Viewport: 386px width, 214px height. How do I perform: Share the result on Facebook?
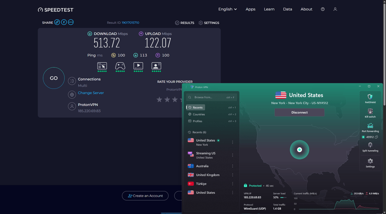click(64, 22)
